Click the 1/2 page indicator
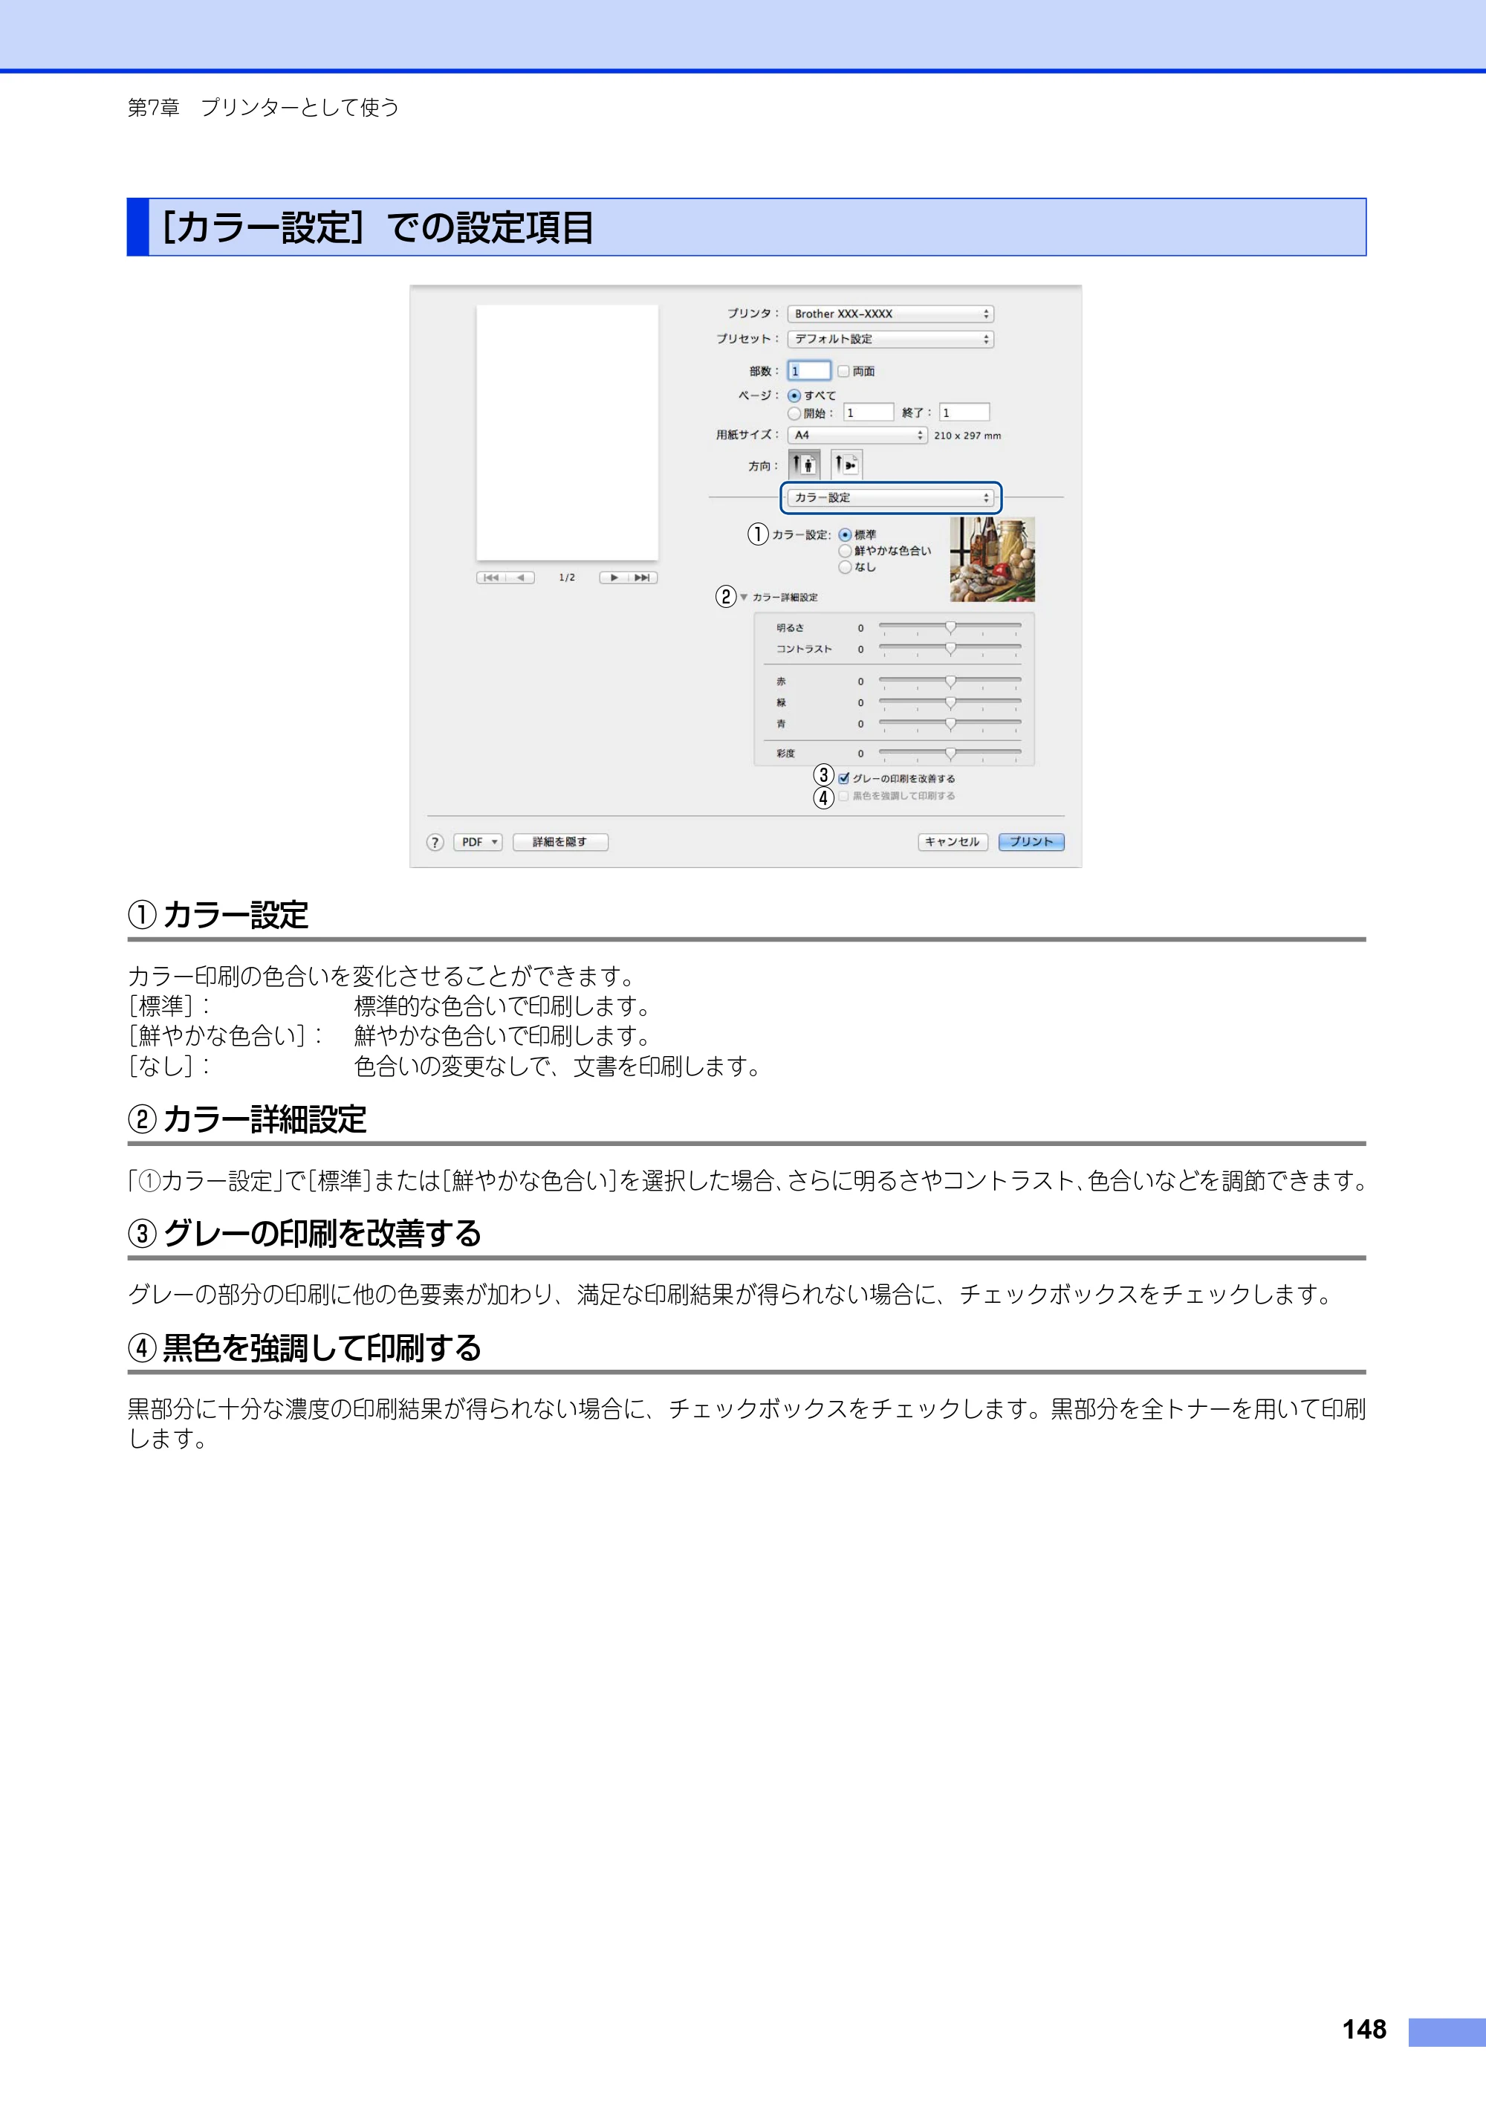 coord(567,578)
